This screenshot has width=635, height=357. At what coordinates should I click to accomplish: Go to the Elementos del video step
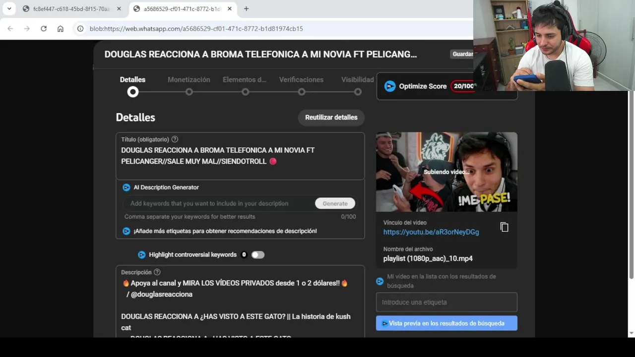coord(245,79)
